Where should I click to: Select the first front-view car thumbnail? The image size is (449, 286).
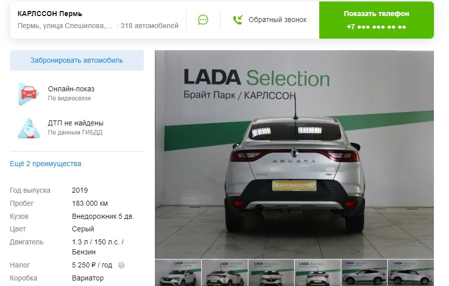click(178, 272)
